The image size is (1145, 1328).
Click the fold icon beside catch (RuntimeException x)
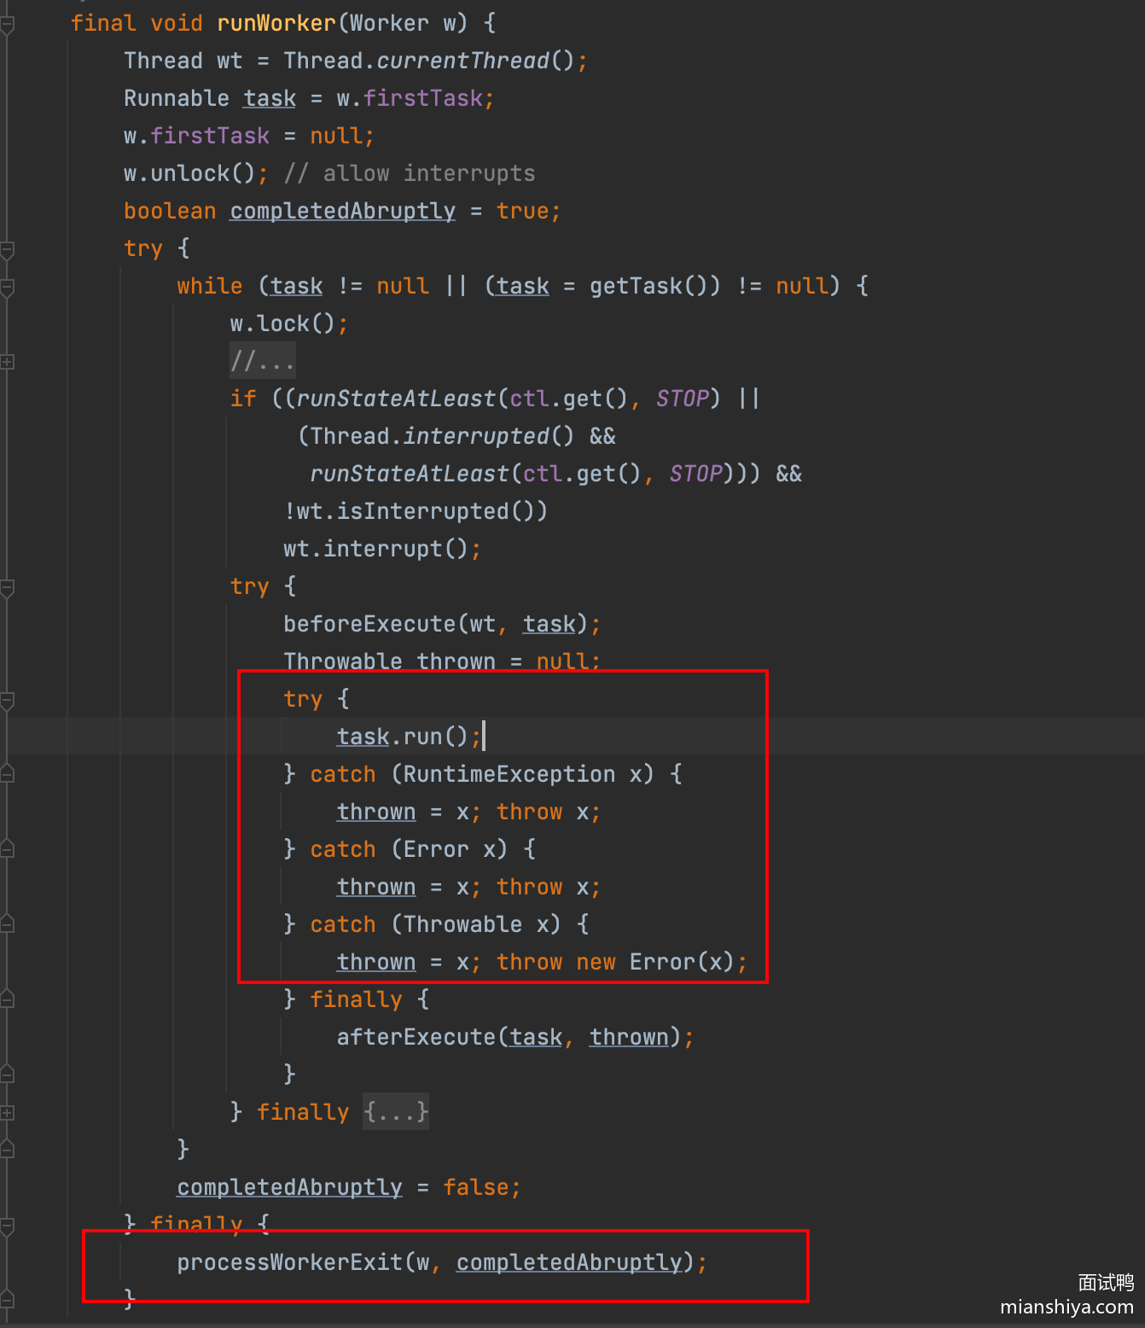tap(7, 774)
